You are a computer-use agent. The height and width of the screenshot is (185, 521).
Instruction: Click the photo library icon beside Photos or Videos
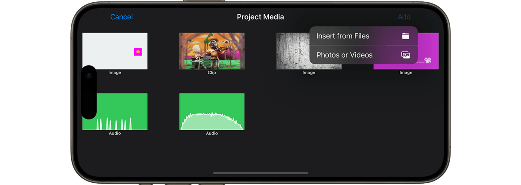(x=406, y=55)
